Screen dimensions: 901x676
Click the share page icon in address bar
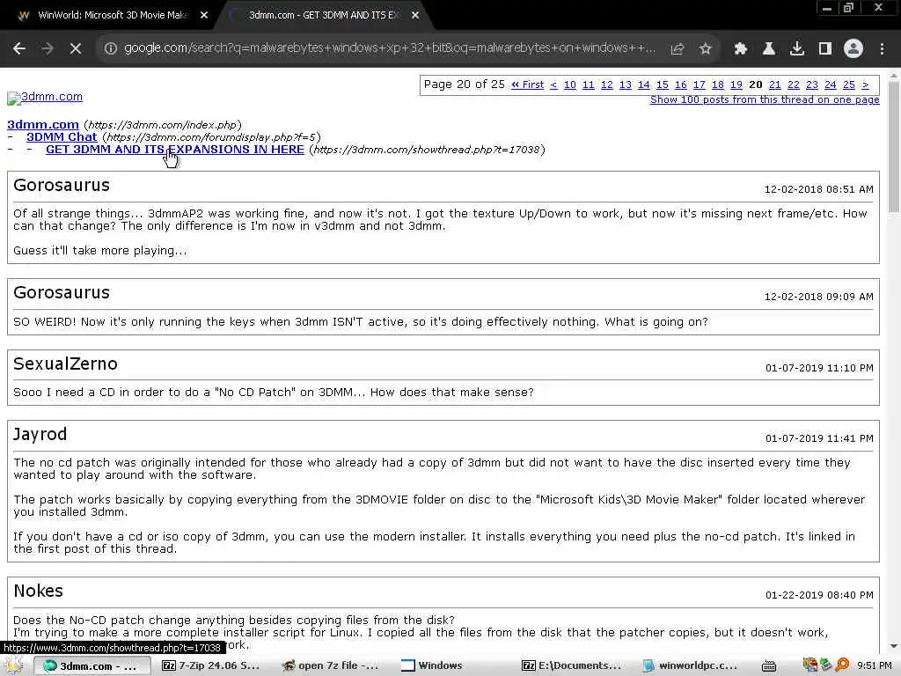678,49
